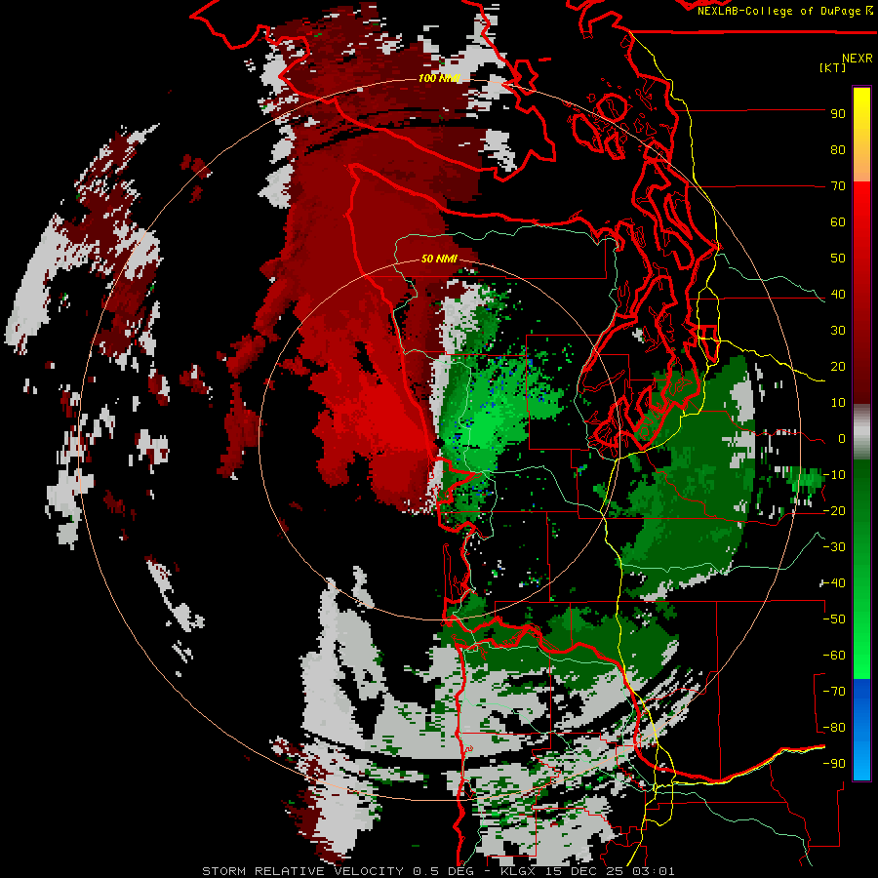Click the 0 value on the velocity scale
This screenshot has width=878, height=878.
click(x=842, y=439)
